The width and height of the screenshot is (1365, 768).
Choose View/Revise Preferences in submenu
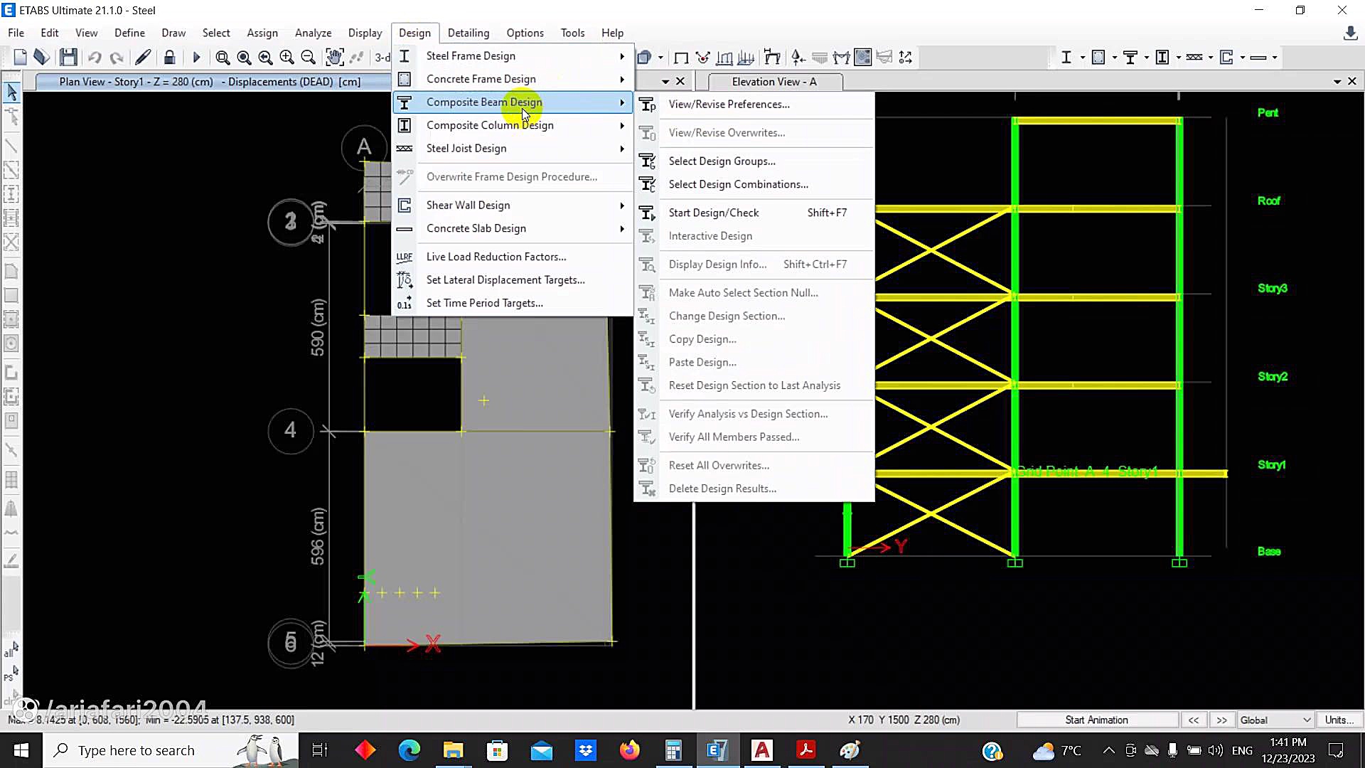[x=754, y=104]
